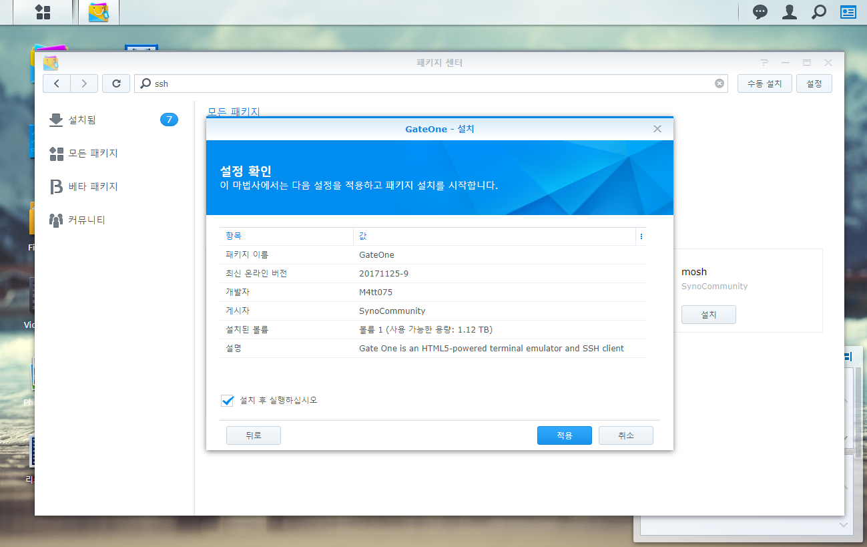The height and width of the screenshot is (547, 867).
Task: Open the 설정 settings button
Action: (814, 83)
